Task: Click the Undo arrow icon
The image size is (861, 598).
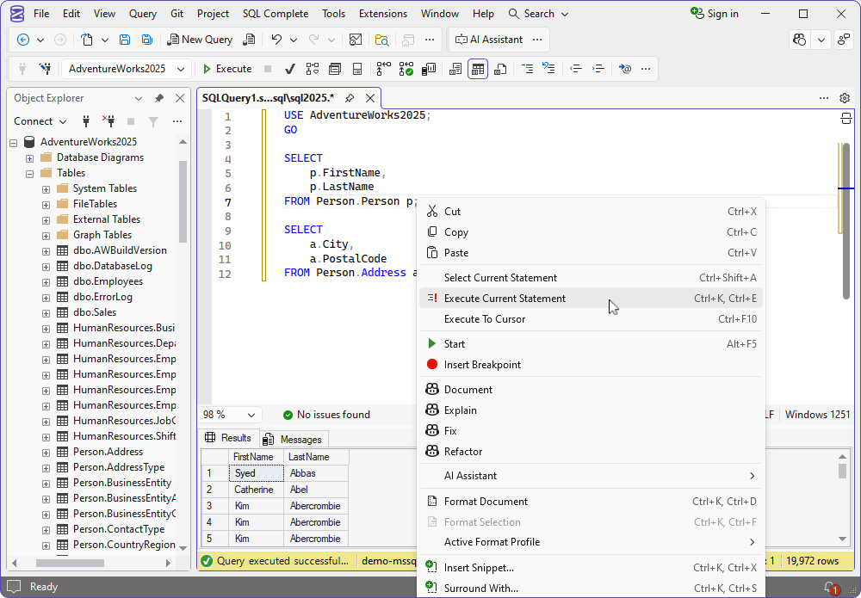Action: [276, 40]
